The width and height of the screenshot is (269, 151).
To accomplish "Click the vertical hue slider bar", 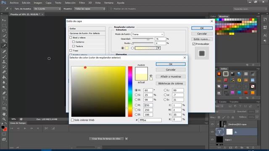I will pyautogui.click(x=130, y=91).
